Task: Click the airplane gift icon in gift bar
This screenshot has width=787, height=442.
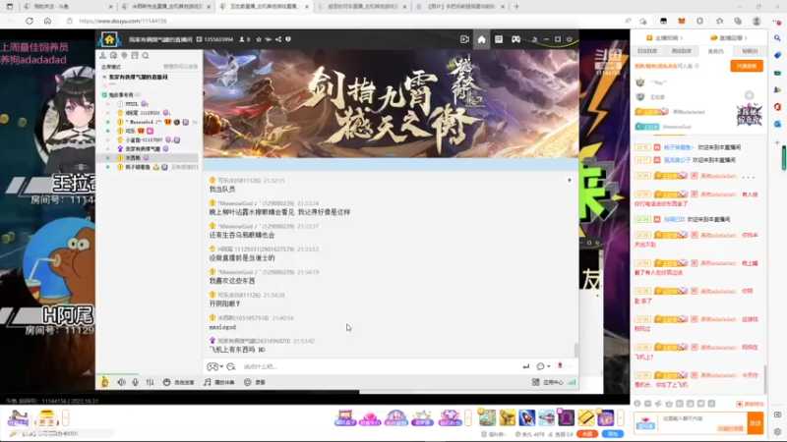Action: [546, 416]
